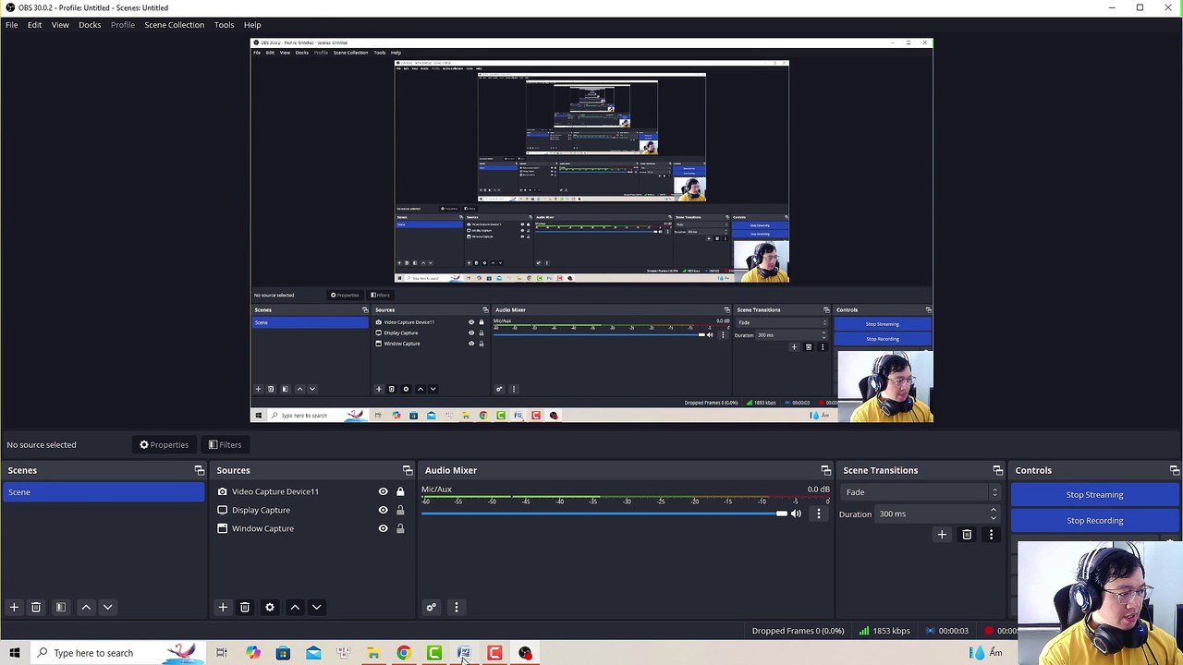Delete the configurable transition via trash icon

coord(967,535)
